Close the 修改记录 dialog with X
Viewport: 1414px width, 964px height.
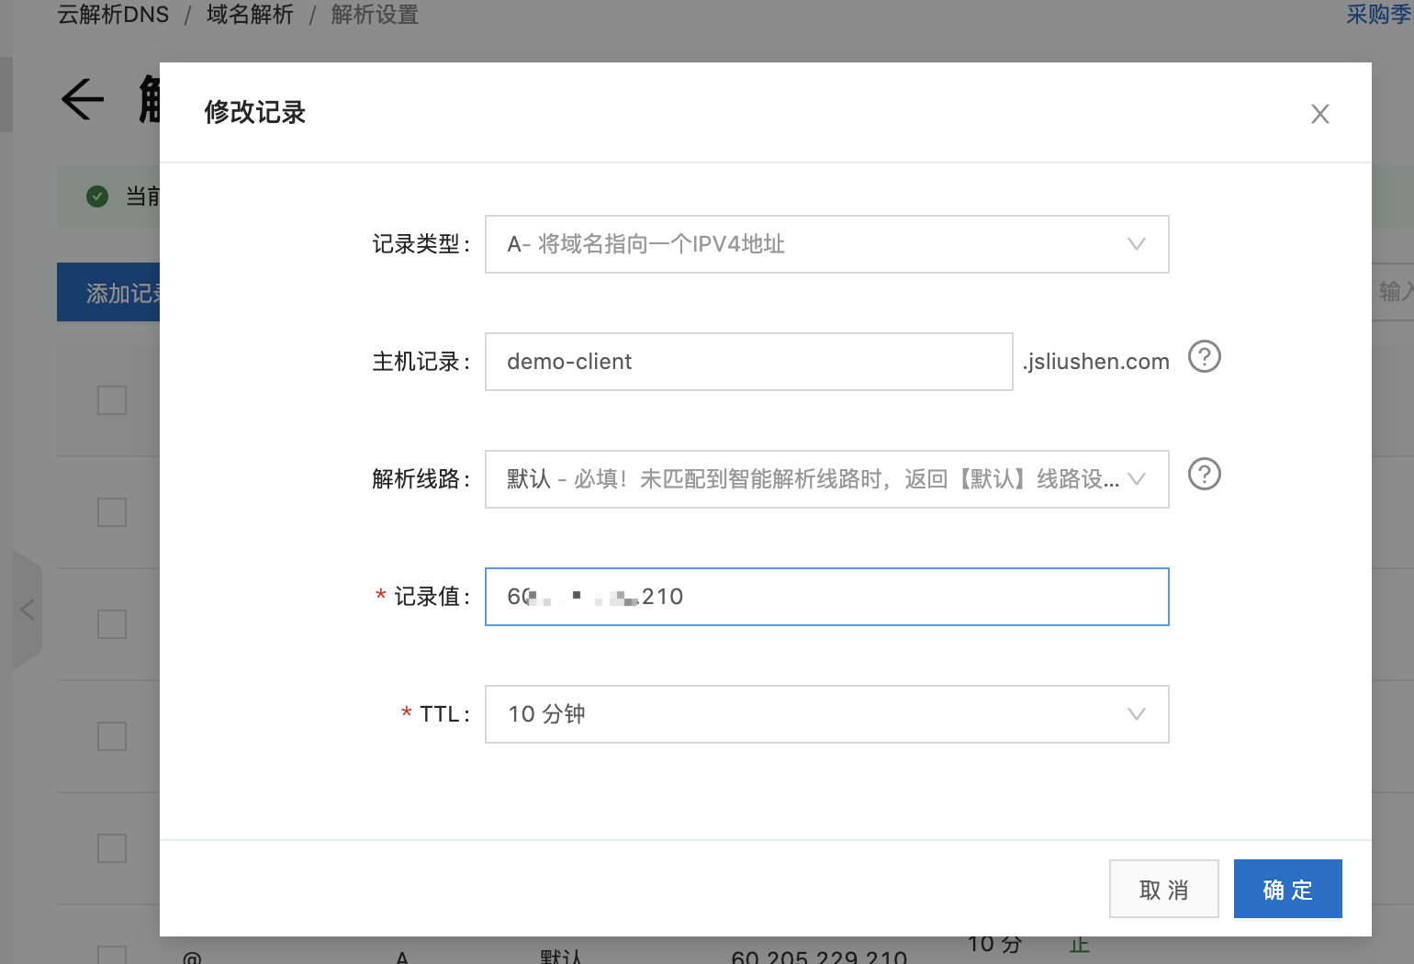pos(1319,114)
